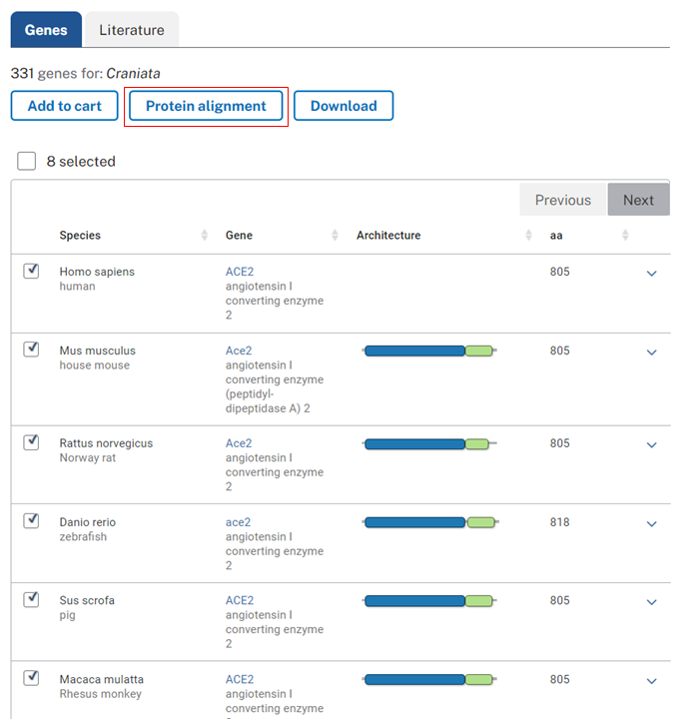Go to Next page of results
The width and height of the screenshot is (695, 719).
(638, 200)
